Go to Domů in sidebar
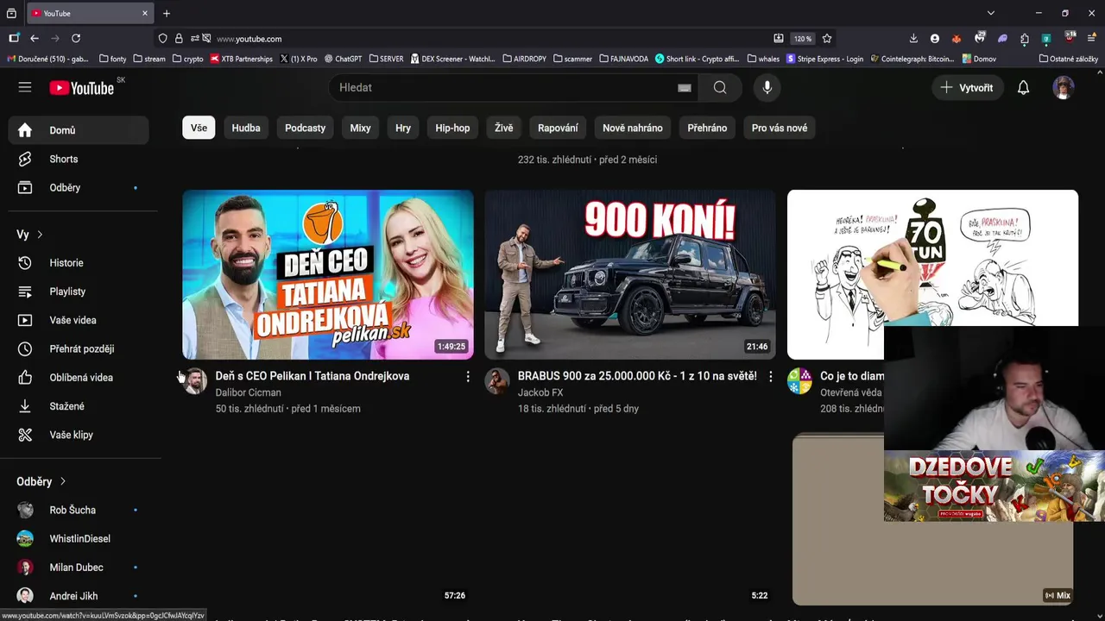 (x=79, y=130)
